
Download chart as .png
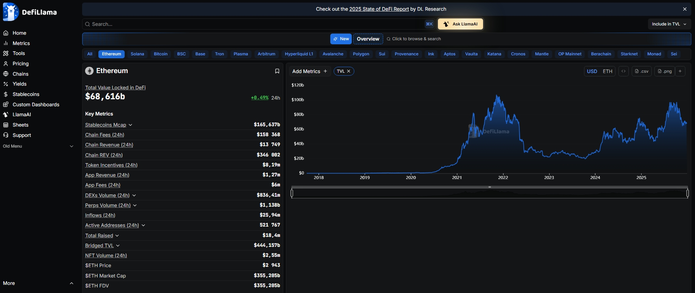point(665,71)
